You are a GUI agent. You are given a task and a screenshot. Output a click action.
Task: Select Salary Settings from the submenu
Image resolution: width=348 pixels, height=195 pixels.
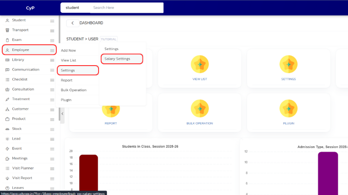click(x=117, y=58)
